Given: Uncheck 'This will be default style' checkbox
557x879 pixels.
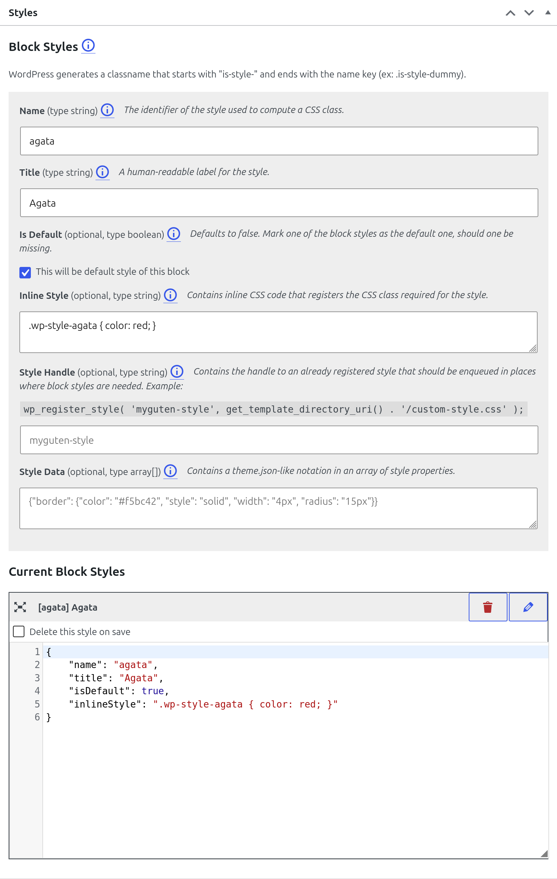Looking at the screenshot, I should [25, 272].
